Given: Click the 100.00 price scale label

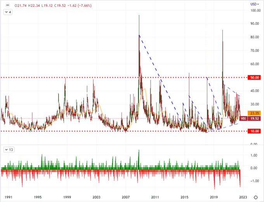Looking at the screenshot, I should [x=255, y=10].
